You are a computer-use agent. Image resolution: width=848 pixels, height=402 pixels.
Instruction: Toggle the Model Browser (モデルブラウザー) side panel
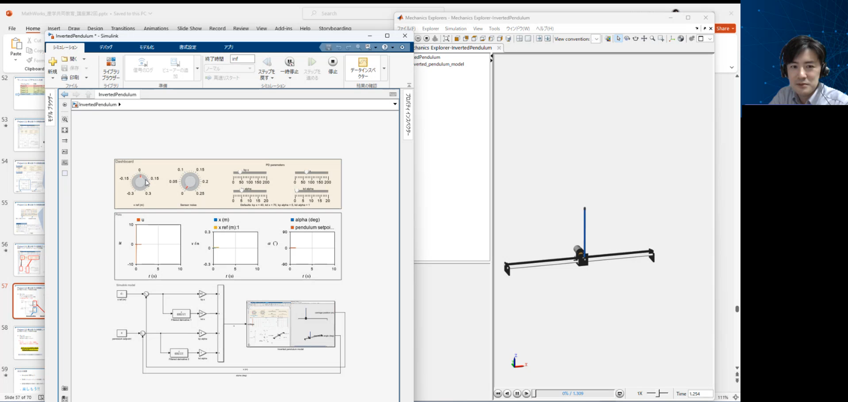pos(50,108)
